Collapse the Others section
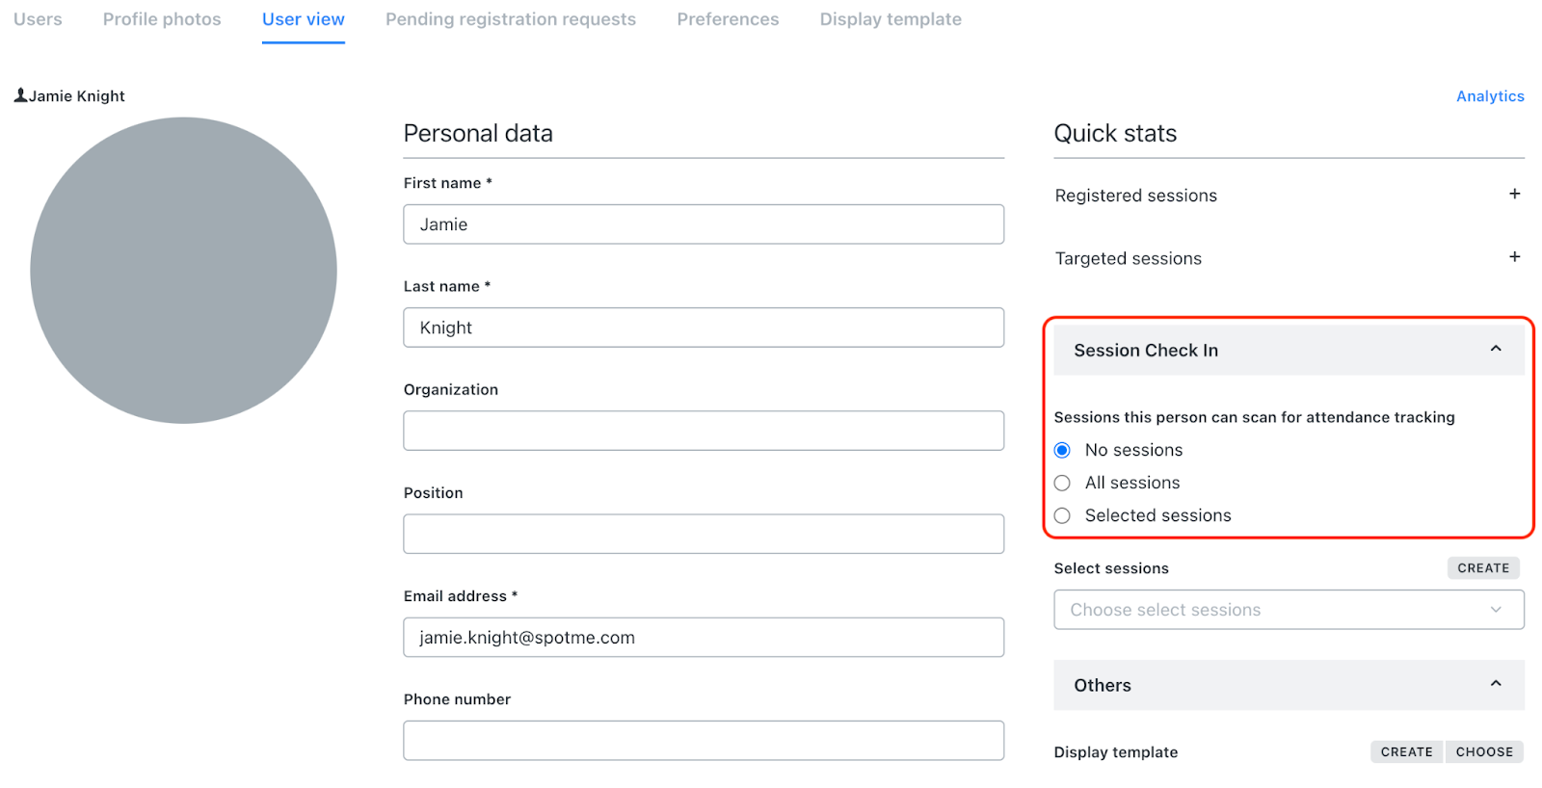1542x788 pixels. click(1495, 684)
